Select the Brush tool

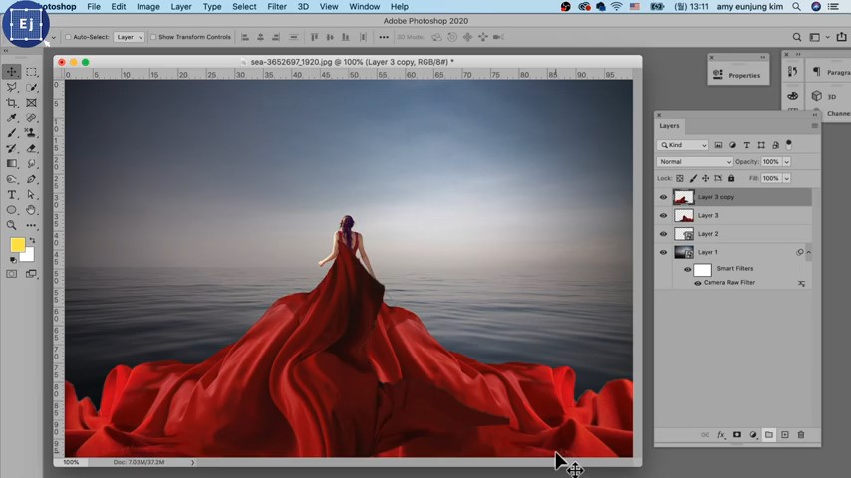11,132
